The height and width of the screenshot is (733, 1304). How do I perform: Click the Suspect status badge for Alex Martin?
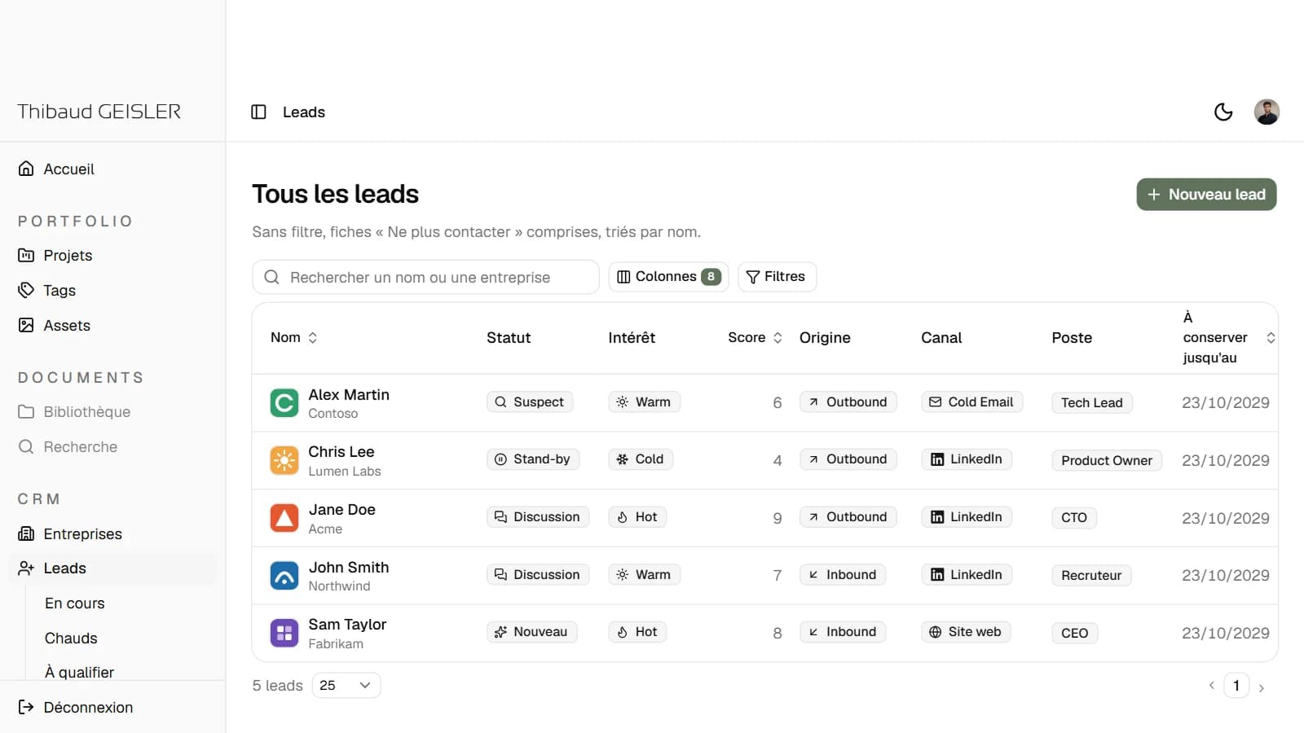[530, 402]
